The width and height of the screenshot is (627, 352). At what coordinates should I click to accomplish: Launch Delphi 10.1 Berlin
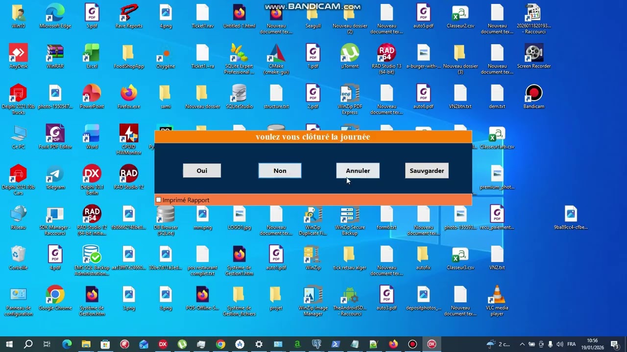[92, 180]
